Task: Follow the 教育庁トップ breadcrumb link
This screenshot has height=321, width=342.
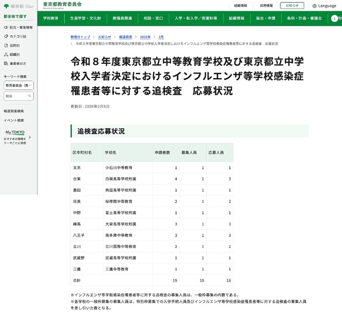Action: [x=80, y=37]
